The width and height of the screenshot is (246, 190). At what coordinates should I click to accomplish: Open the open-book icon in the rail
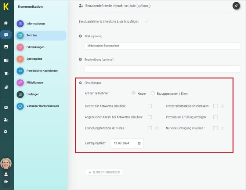[6, 60]
